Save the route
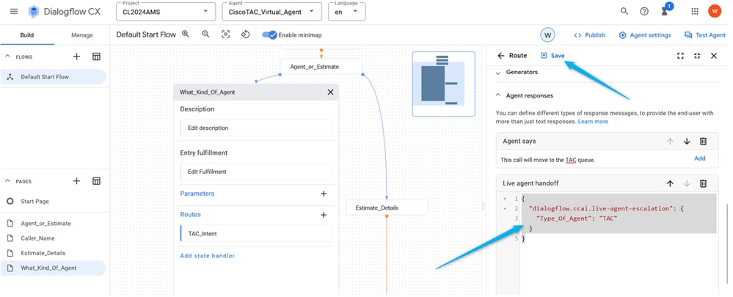733x297 pixels. [553, 56]
